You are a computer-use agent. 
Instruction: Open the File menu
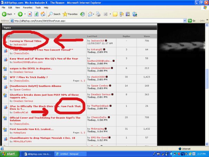(4, 8)
